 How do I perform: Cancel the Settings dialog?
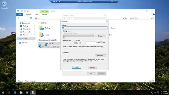point(92,67)
